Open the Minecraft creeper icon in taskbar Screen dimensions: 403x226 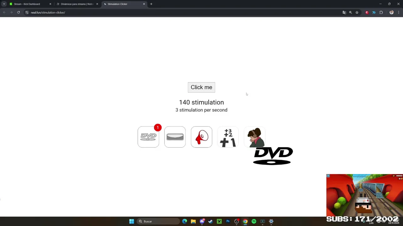[x=219, y=221]
